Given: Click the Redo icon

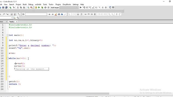Looking at the screenshot, I should click(14, 8).
